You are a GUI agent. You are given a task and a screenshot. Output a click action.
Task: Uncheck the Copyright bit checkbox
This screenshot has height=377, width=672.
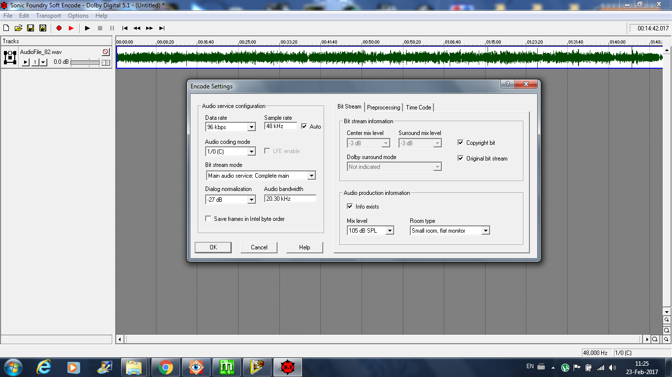click(460, 143)
